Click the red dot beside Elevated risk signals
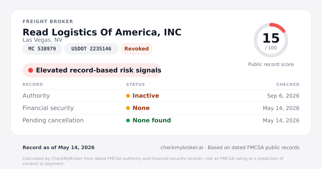This screenshot has width=322, height=169. pyautogui.click(x=31, y=70)
